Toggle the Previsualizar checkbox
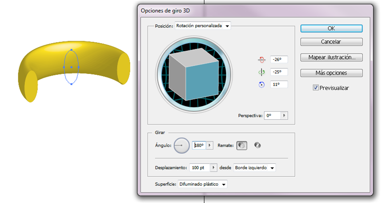This screenshot has height=203, width=386. coord(316,88)
